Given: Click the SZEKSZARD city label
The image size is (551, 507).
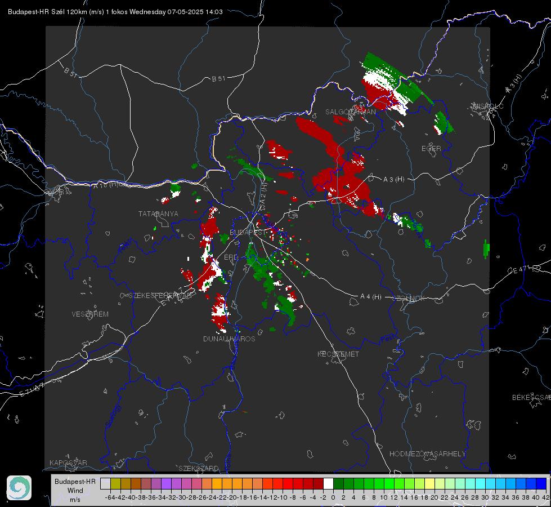Looking at the screenshot, I should tap(199, 468).
